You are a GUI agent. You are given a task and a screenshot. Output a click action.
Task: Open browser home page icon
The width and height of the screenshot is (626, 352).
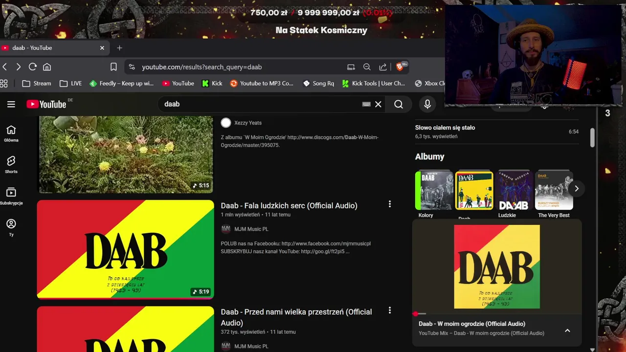[47, 67]
